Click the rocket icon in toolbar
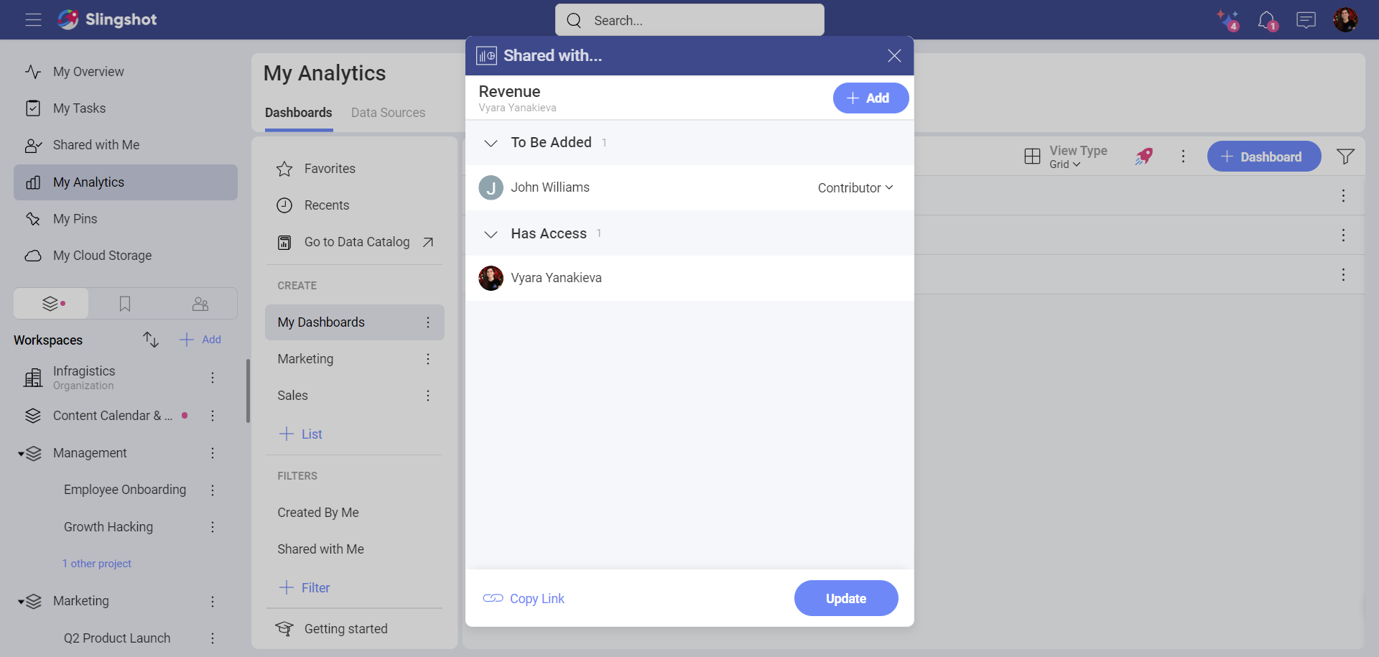This screenshot has width=1379, height=657. pos(1144,157)
